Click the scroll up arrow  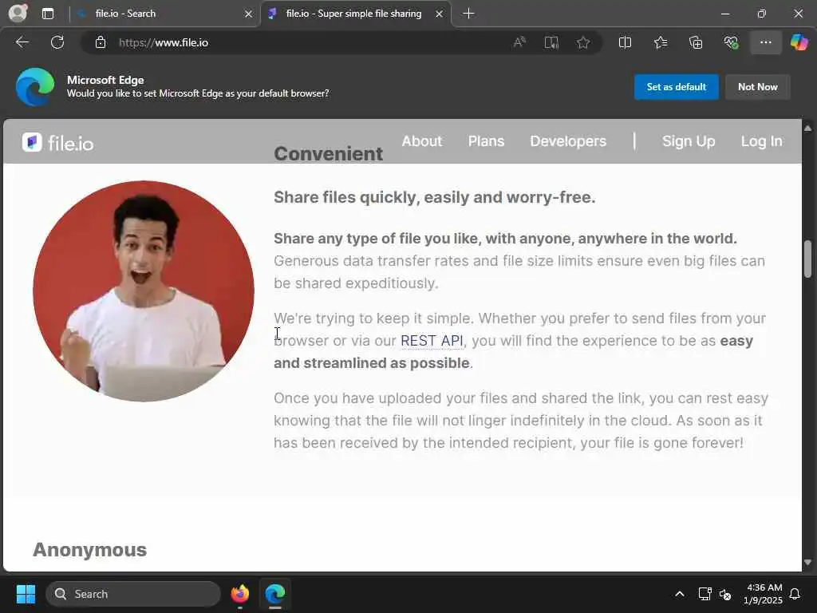point(807,128)
